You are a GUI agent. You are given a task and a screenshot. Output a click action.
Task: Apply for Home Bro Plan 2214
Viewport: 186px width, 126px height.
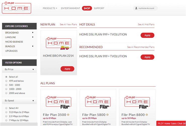coord(67,69)
